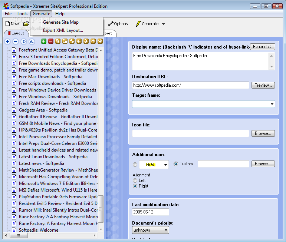Open the Generate toolbar dropdown arrow
The image size is (286, 242).
coord(164,24)
